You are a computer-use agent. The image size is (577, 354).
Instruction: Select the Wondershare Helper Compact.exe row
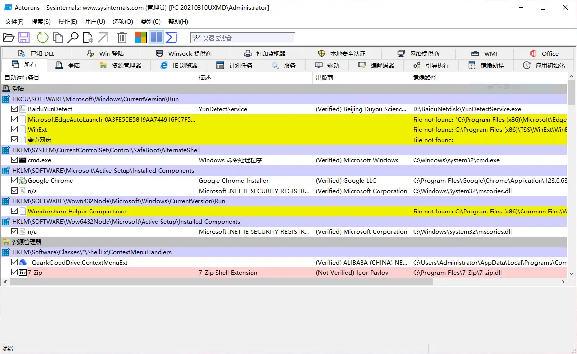(76, 212)
